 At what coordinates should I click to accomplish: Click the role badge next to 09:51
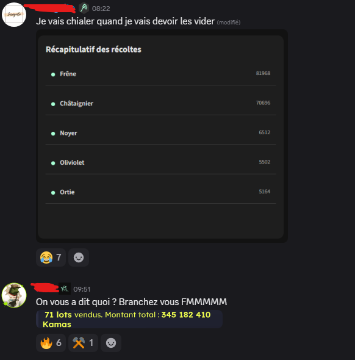[65, 289]
